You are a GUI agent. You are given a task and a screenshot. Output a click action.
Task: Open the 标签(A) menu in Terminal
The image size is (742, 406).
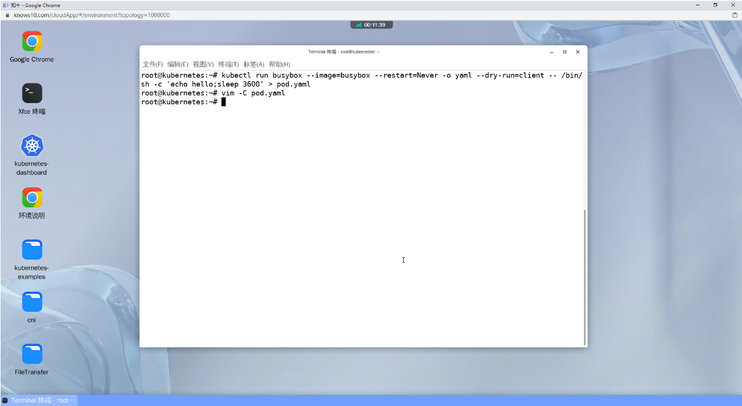pos(254,64)
